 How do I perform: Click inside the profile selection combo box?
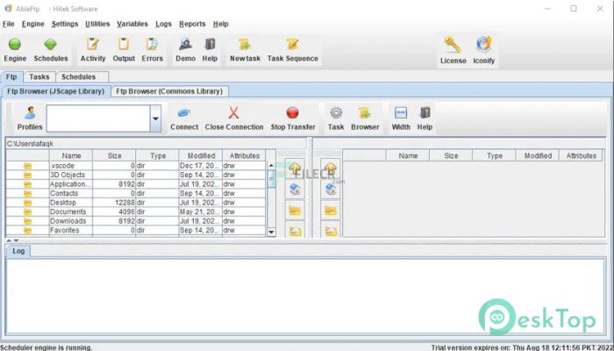pyautogui.click(x=98, y=118)
